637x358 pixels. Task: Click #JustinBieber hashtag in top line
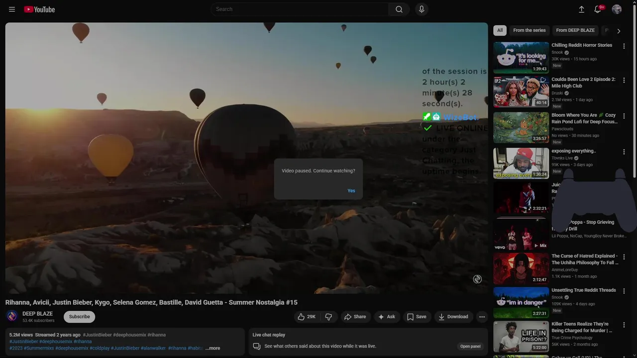(x=97, y=335)
